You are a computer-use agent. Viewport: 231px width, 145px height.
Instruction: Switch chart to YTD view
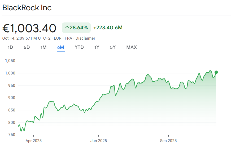[79, 47]
